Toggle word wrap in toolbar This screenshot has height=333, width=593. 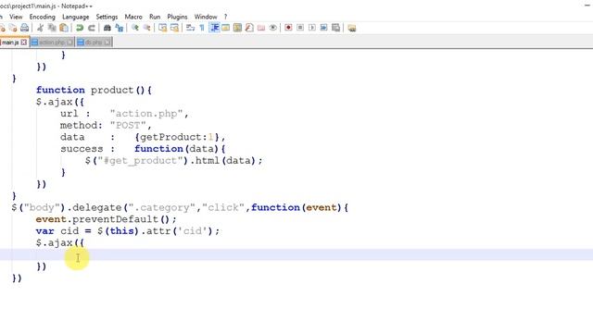[x=190, y=28]
